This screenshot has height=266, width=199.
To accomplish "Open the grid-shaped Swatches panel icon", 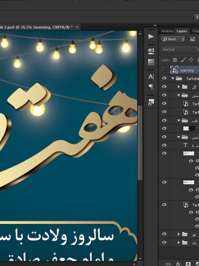I will pos(151,62).
